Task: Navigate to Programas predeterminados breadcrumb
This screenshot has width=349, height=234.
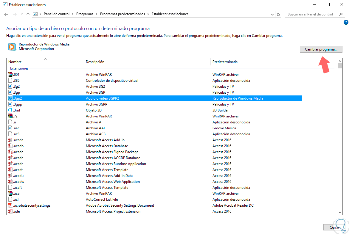Action: (x=122, y=14)
